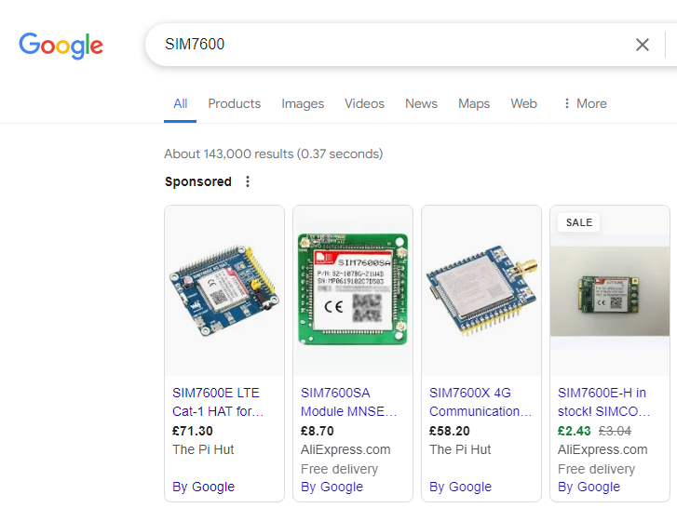Open the Web results tab
The image size is (677, 508).
tap(523, 103)
